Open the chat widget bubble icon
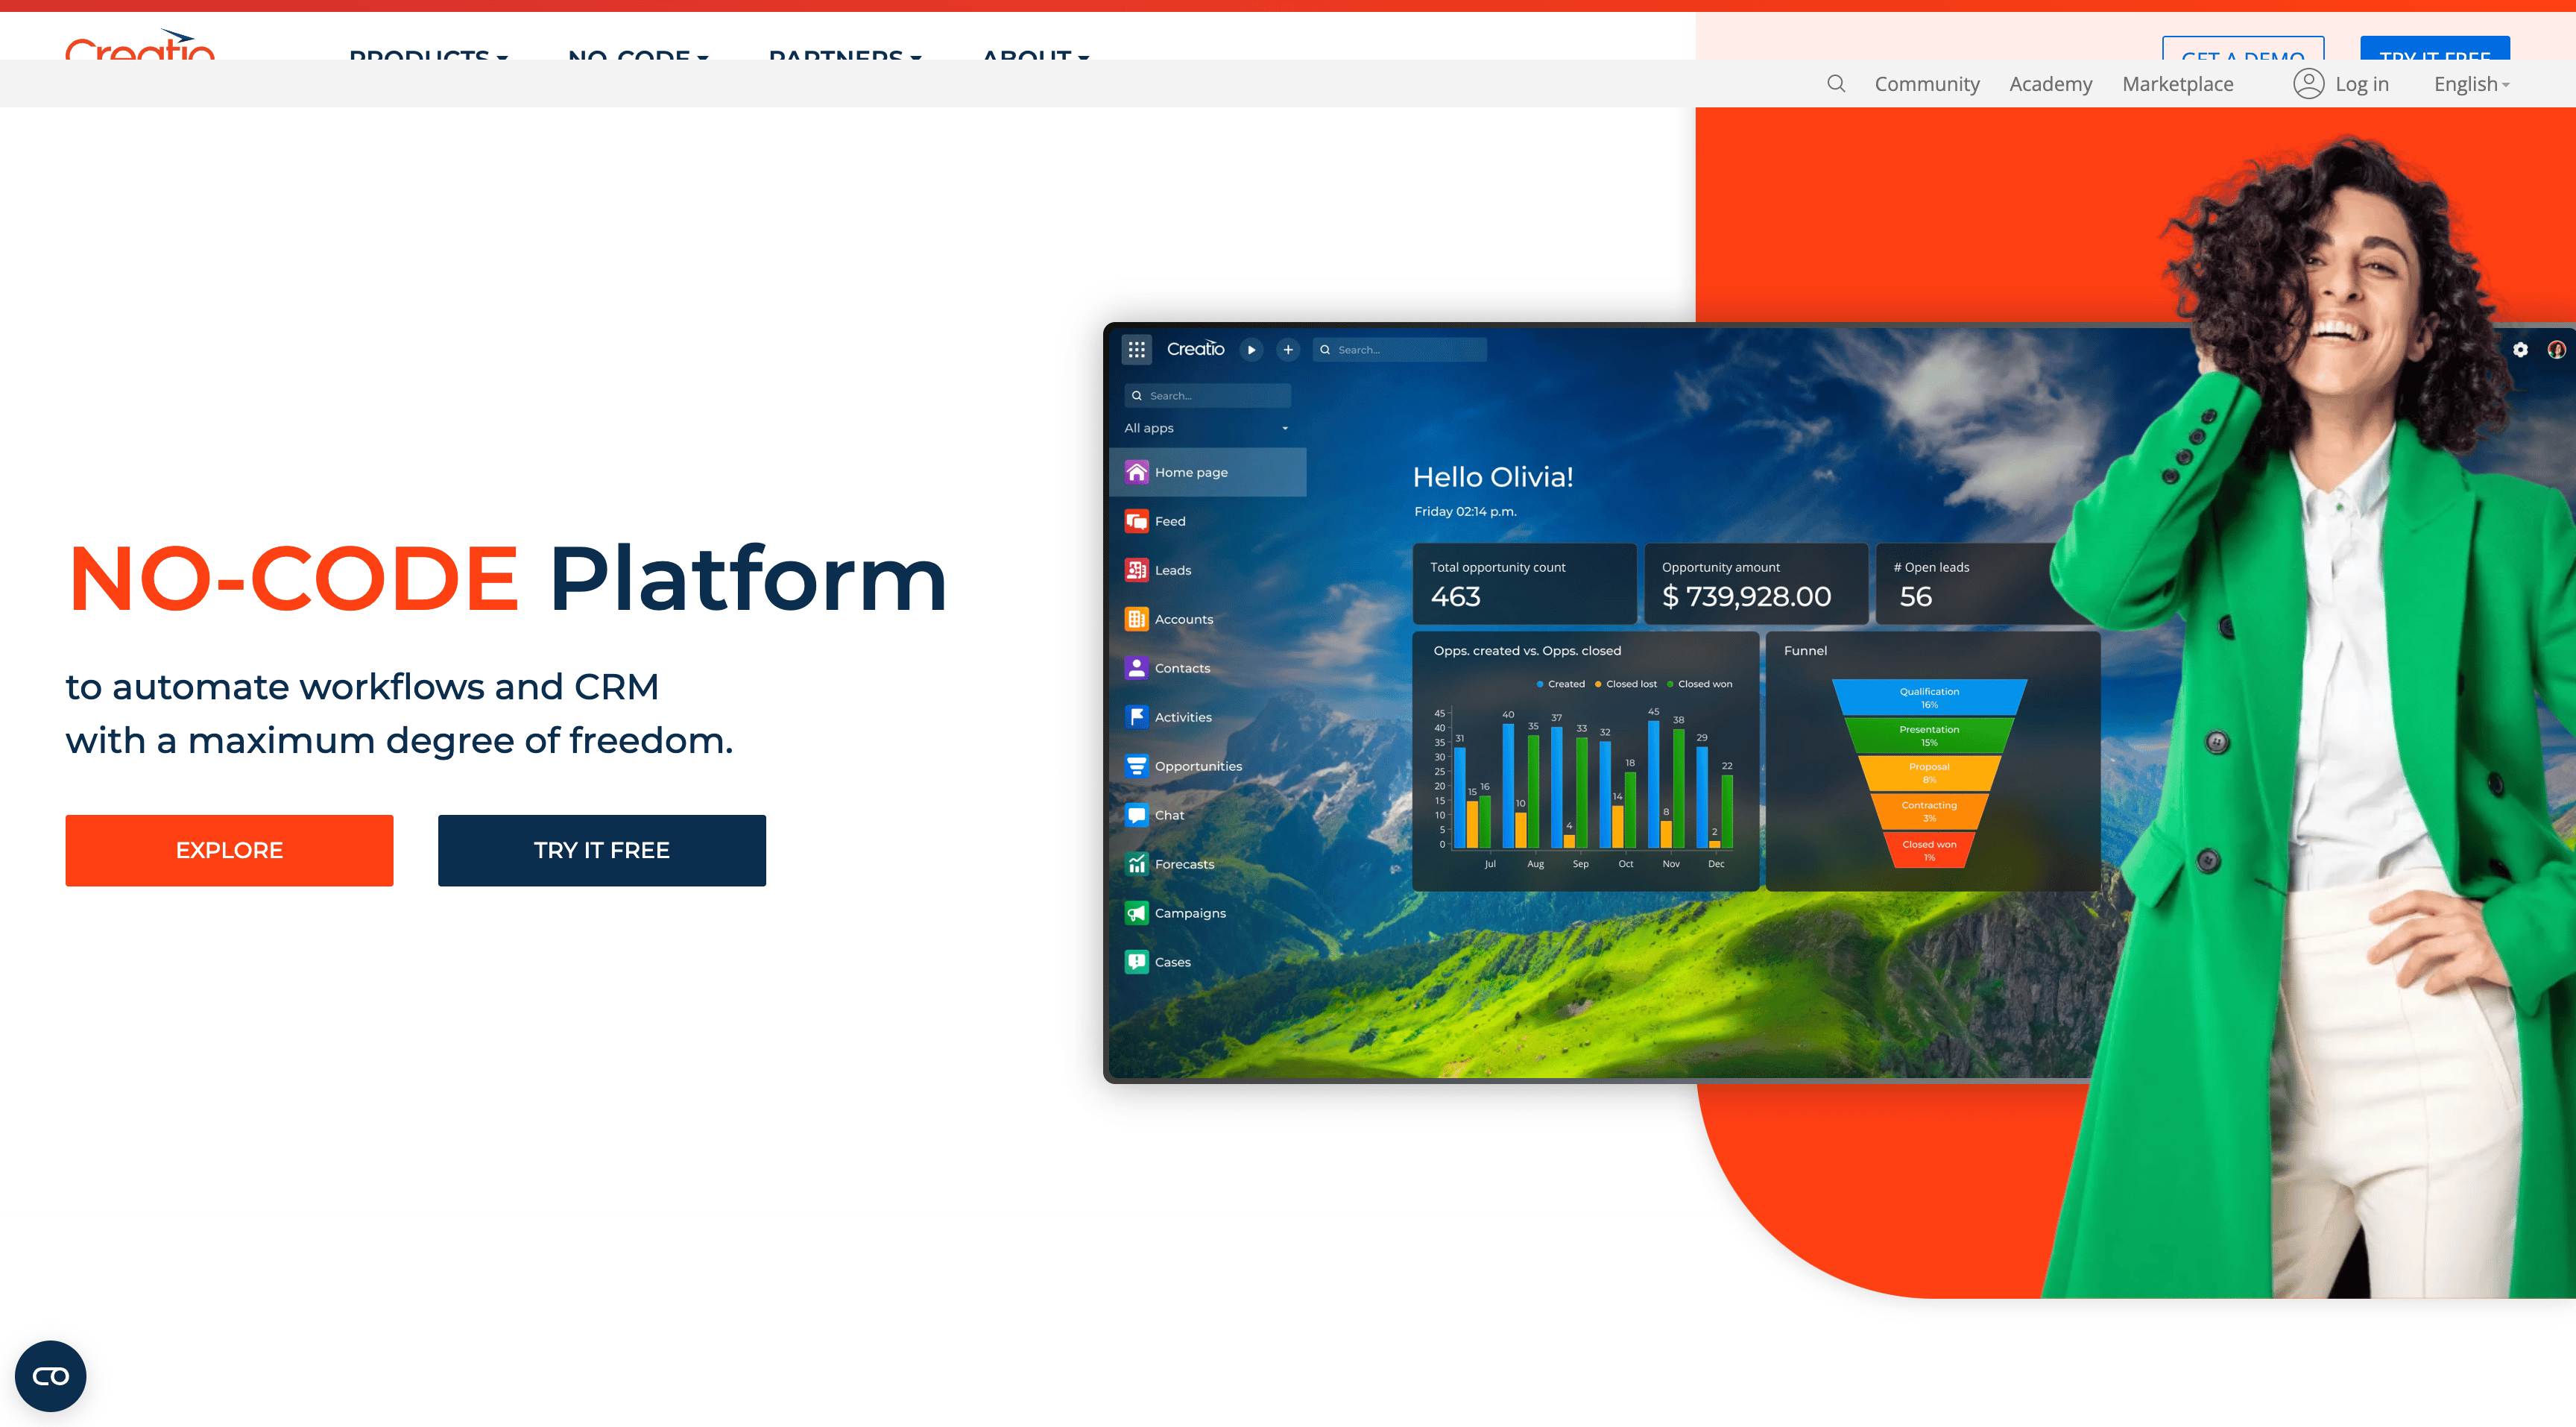 pyautogui.click(x=51, y=1376)
